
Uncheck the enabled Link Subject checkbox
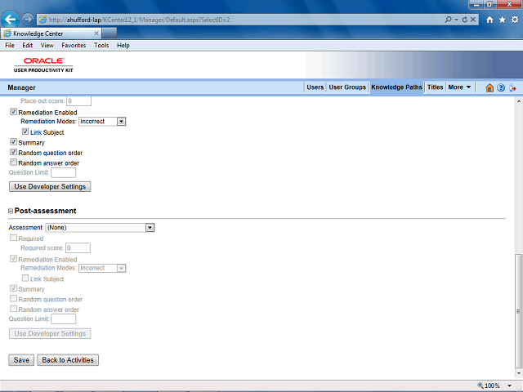[x=25, y=131]
